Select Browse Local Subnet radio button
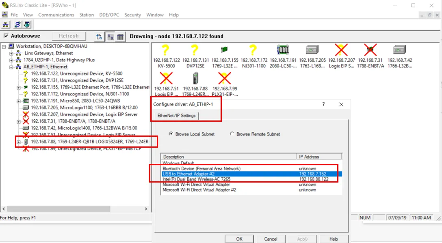 click(x=171, y=134)
